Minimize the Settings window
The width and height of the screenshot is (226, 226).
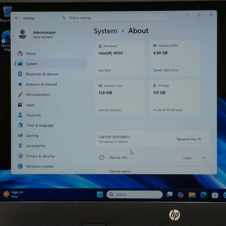(x=187, y=15)
